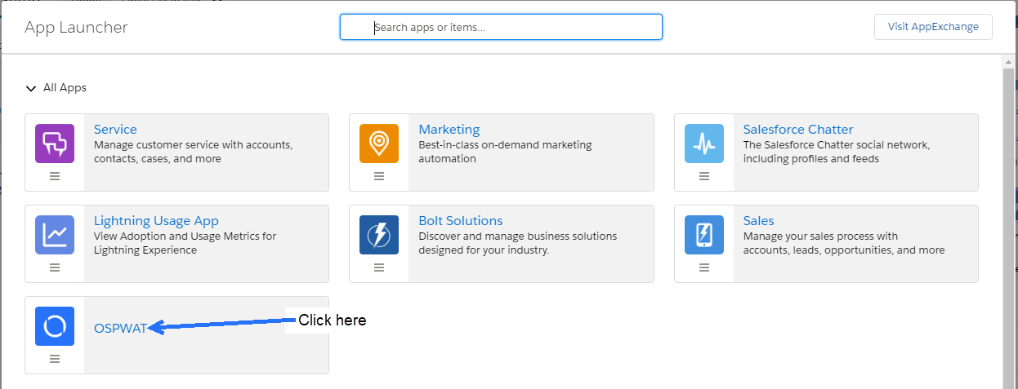Open the Service app purple chat icon
Viewport: 1018px width, 389px height.
[x=55, y=144]
